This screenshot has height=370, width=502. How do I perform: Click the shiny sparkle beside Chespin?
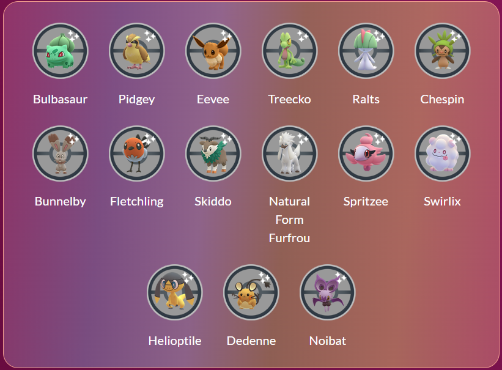pos(455,36)
